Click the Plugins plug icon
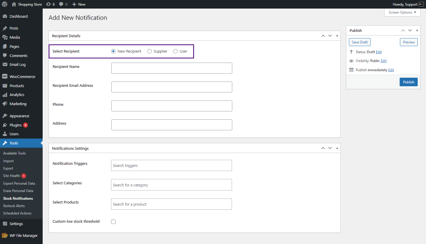426x244 pixels. [x=5, y=125]
